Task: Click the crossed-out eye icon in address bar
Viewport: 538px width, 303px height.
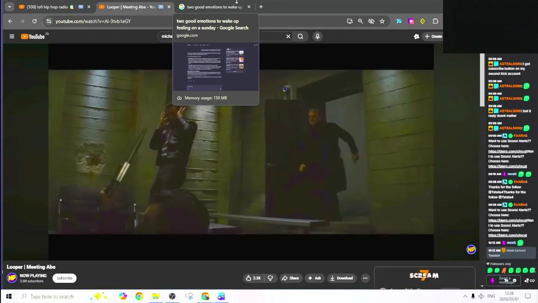Action: click(x=371, y=21)
